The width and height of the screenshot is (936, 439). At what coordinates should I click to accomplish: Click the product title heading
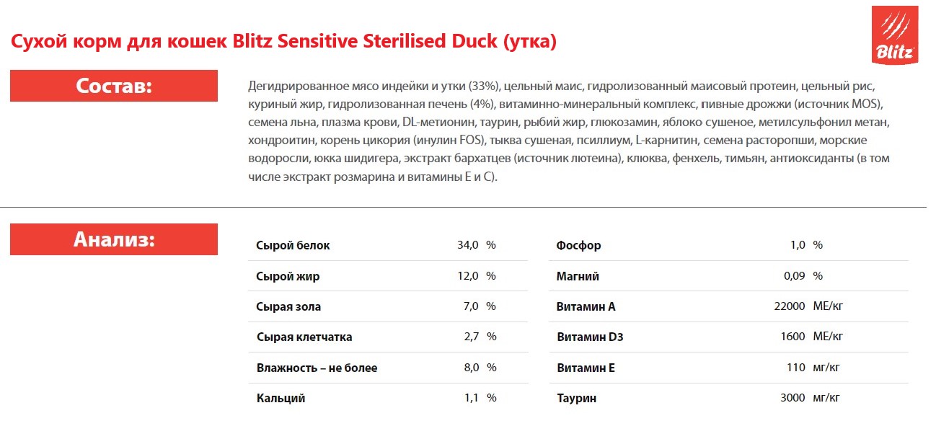click(283, 41)
